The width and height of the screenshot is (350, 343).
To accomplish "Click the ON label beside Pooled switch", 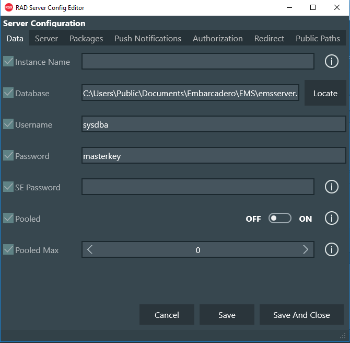I will [x=306, y=219].
